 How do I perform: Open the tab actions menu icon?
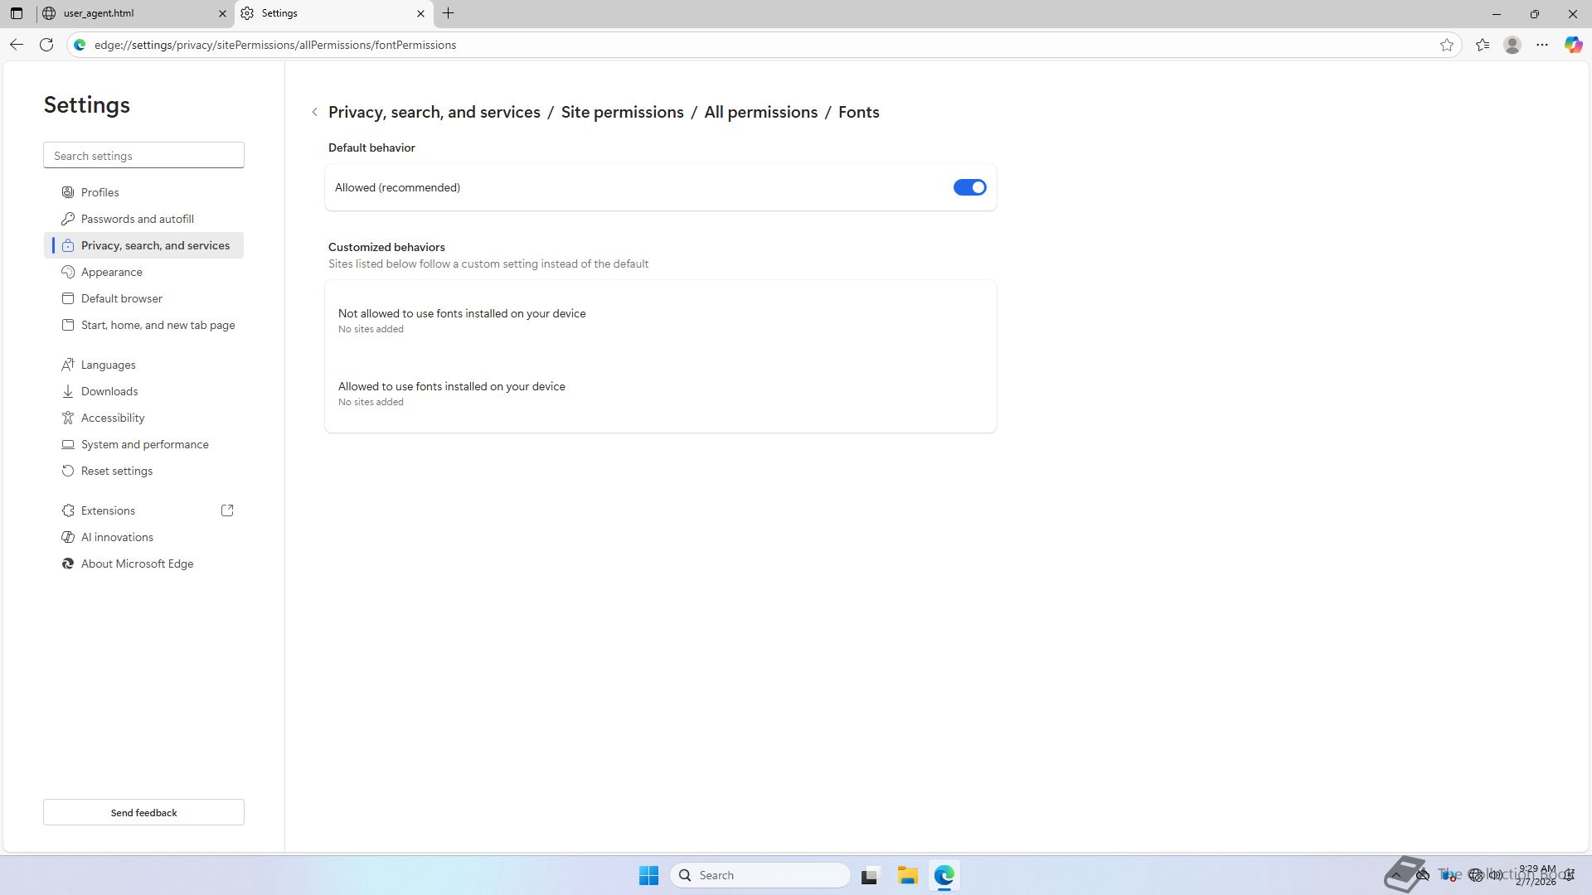(x=17, y=13)
